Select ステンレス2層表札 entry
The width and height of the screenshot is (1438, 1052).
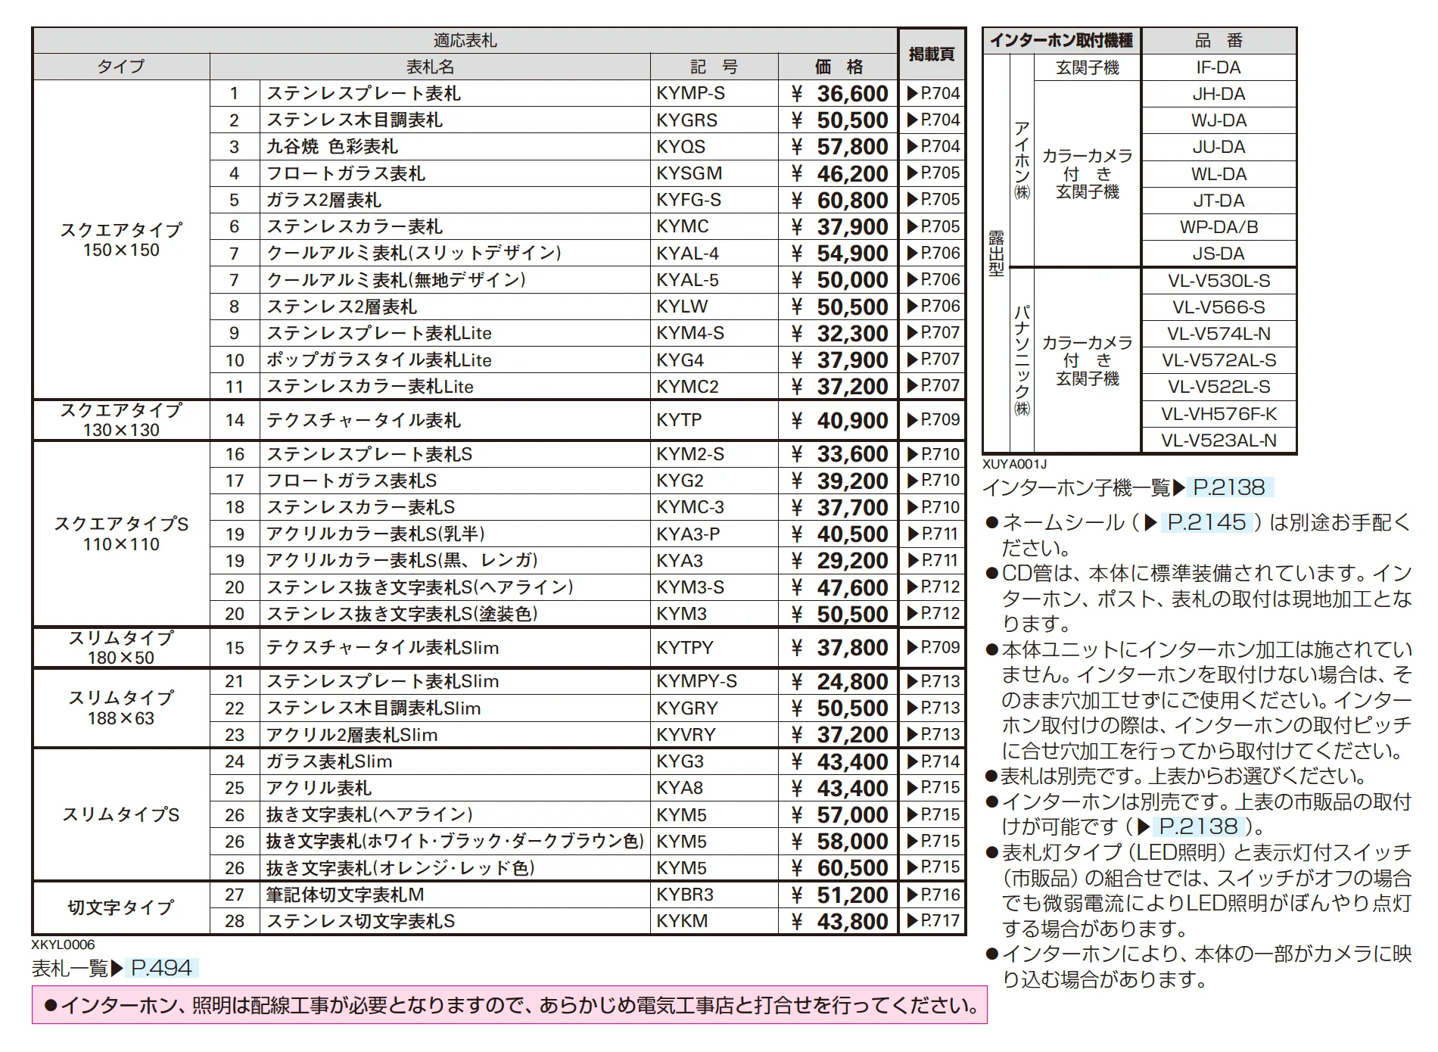pyautogui.click(x=341, y=307)
